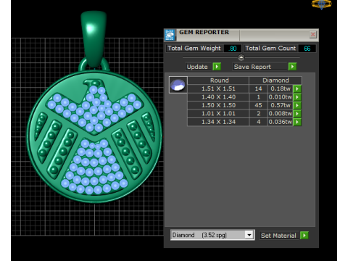Click green arrow next to Save Report

tap(292, 67)
